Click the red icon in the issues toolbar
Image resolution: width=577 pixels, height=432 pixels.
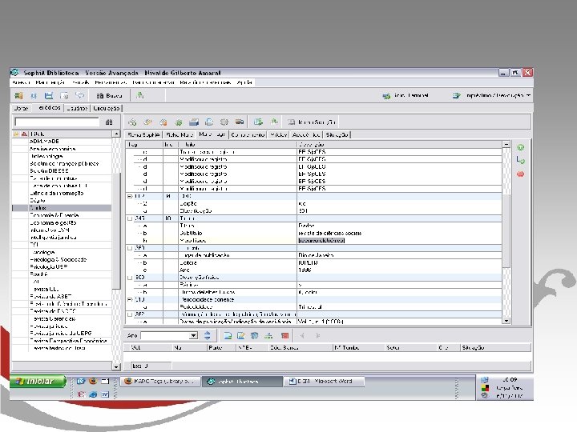click(284, 335)
